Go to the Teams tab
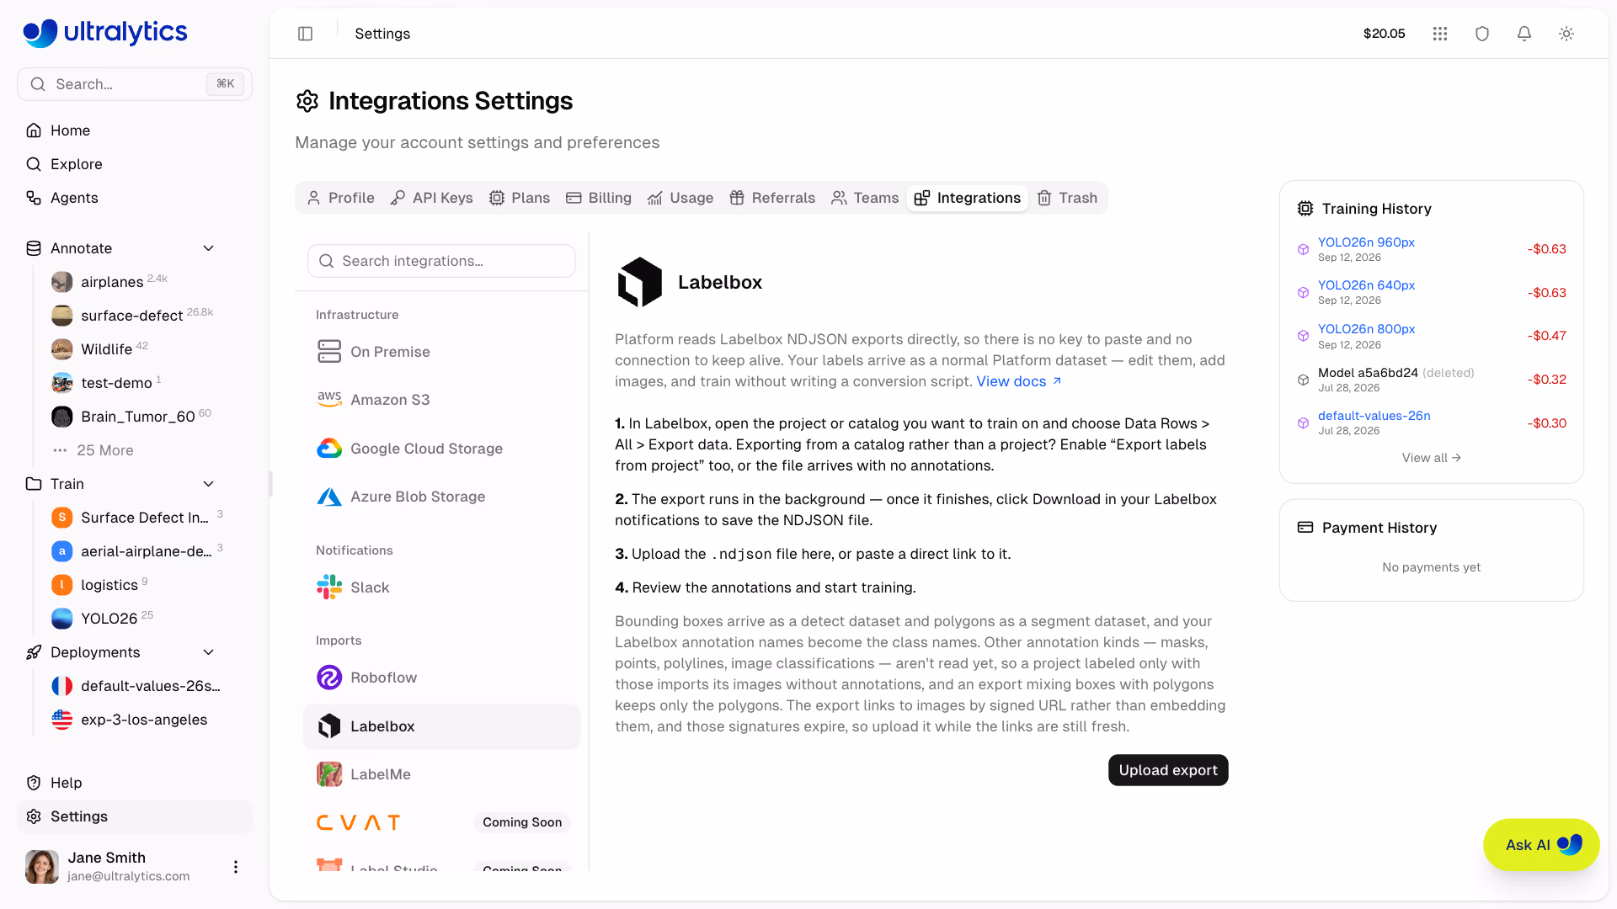The height and width of the screenshot is (909, 1617). point(865,198)
